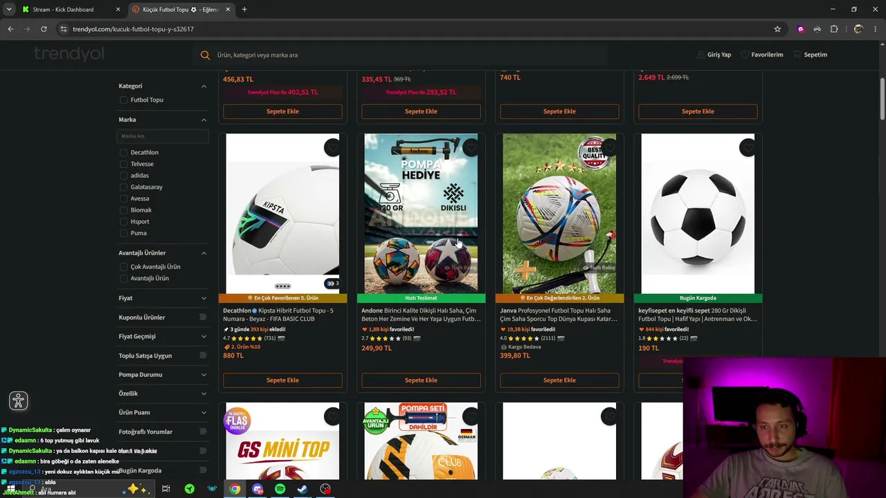
Task: Open Spotify from the taskbar
Action: [280, 489]
